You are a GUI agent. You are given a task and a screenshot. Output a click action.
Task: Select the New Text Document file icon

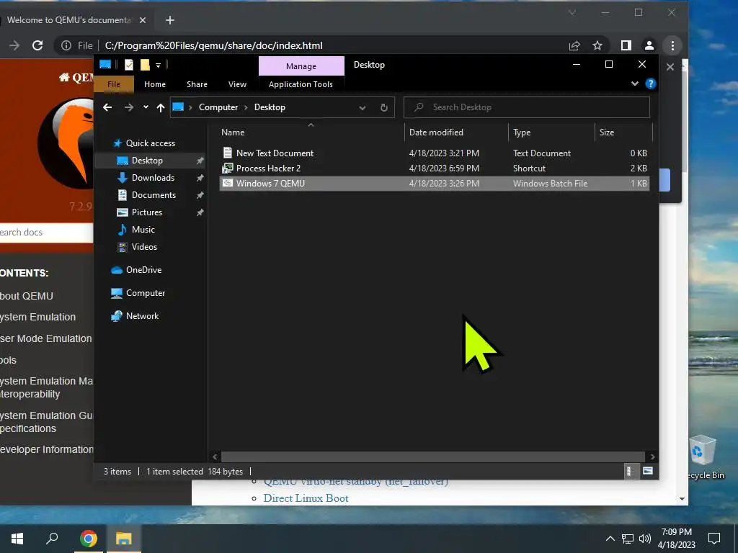click(228, 153)
